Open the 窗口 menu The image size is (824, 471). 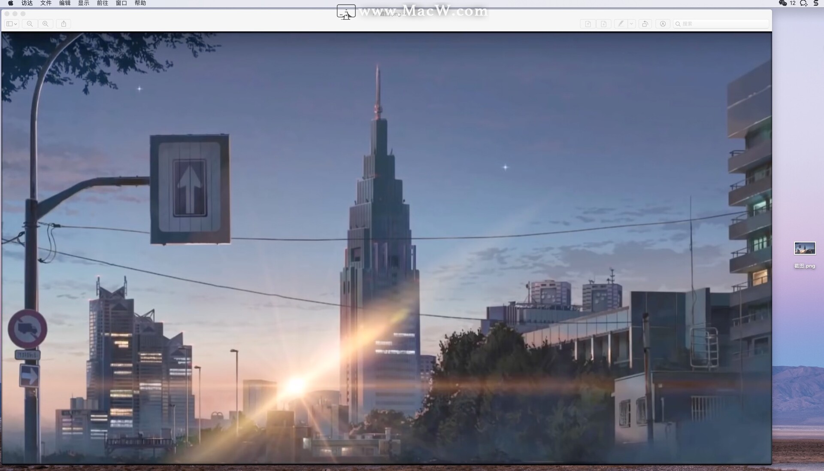coord(121,3)
